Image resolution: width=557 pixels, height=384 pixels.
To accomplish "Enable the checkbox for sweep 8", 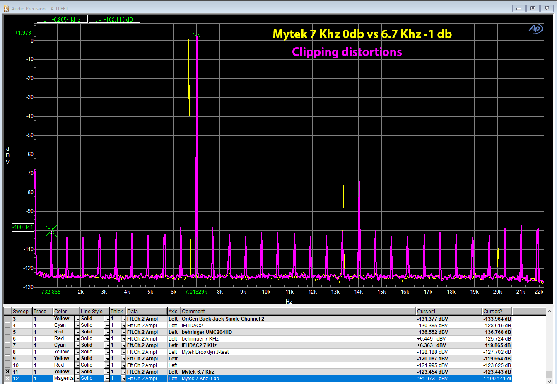I will click(x=7, y=352).
